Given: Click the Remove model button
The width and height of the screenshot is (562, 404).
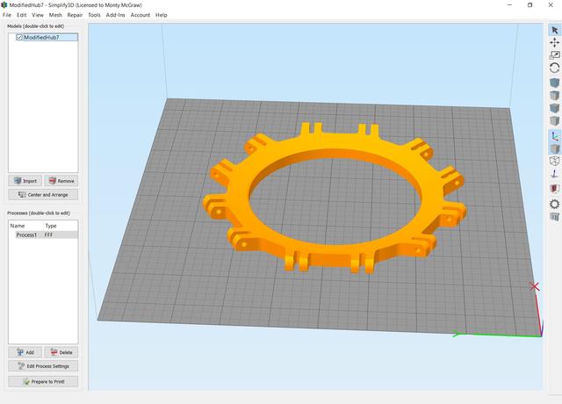Looking at the screenshot, I should [61, 181].
